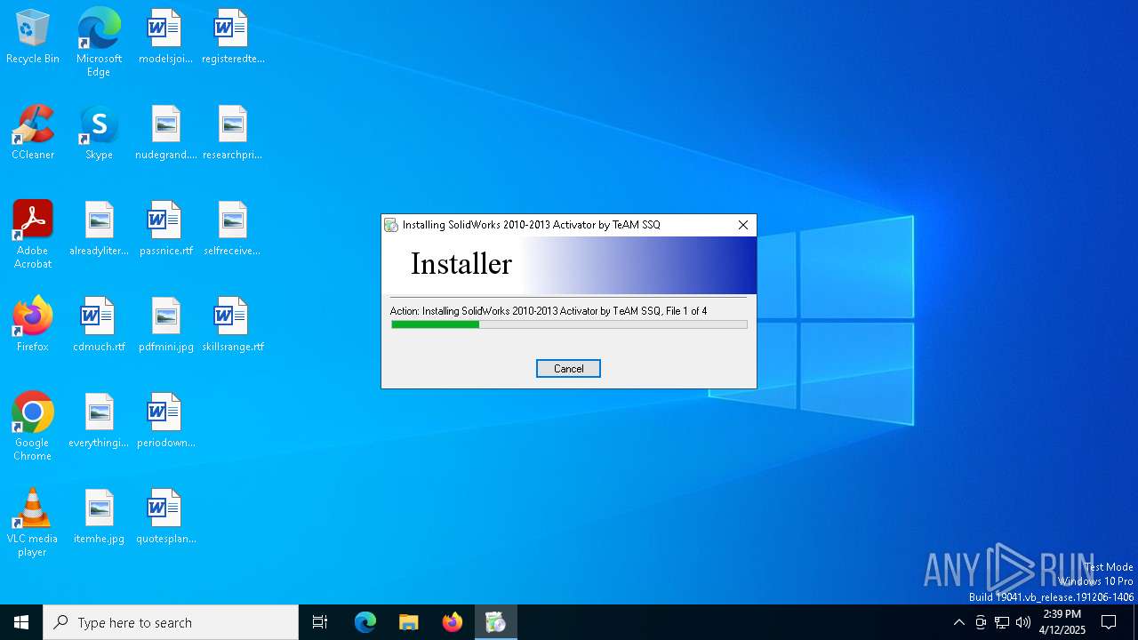Launch Edge from the taskbar

(365, 622)
